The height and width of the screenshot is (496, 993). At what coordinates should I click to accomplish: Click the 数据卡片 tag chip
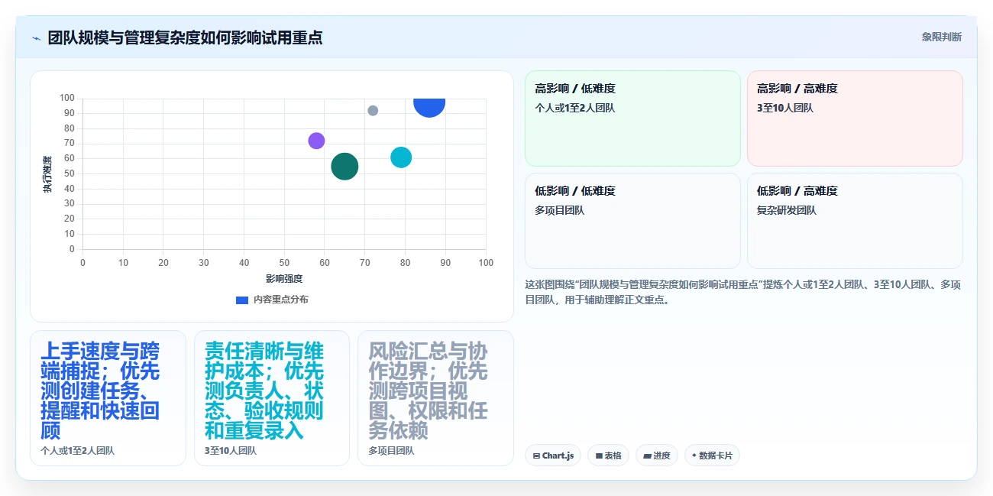click(712, 455)
